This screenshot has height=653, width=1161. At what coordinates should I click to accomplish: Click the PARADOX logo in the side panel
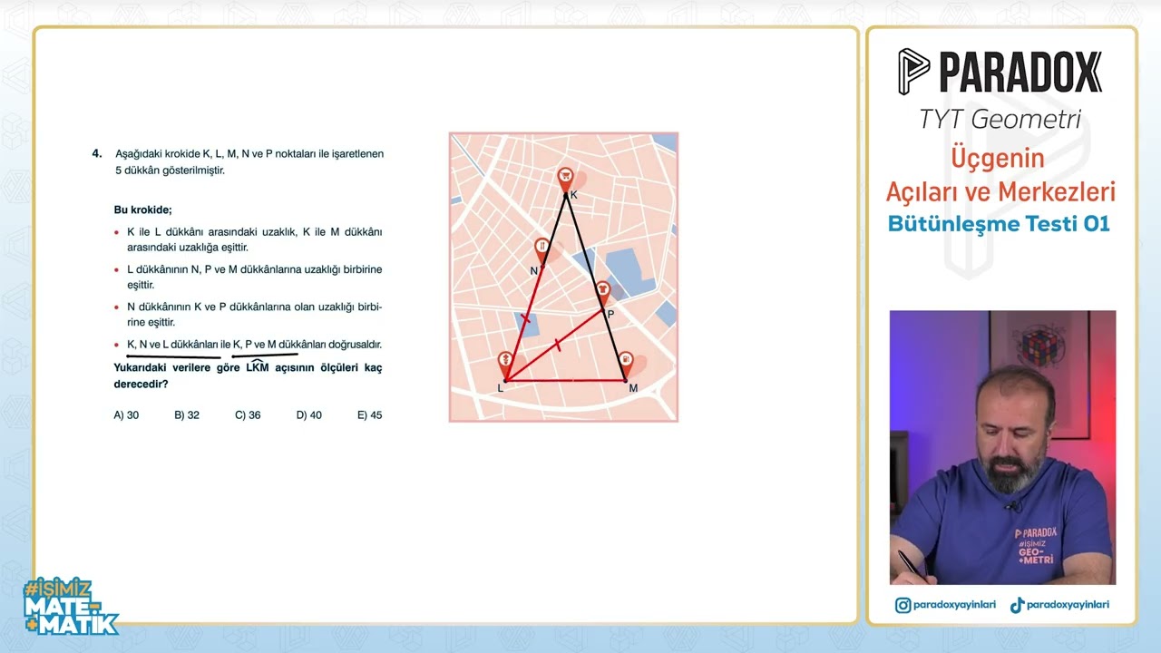1000,73
